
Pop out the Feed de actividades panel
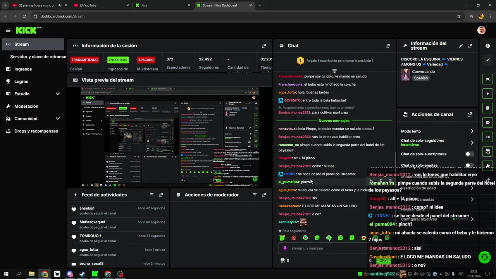tap(161, 195)
